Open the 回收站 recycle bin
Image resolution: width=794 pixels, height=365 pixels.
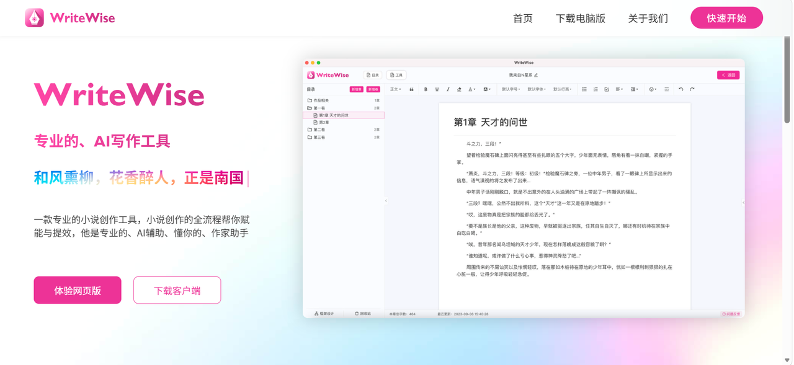(x=363, y=314)
